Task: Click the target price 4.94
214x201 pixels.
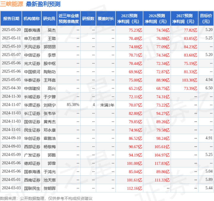Action: [209, 80]
